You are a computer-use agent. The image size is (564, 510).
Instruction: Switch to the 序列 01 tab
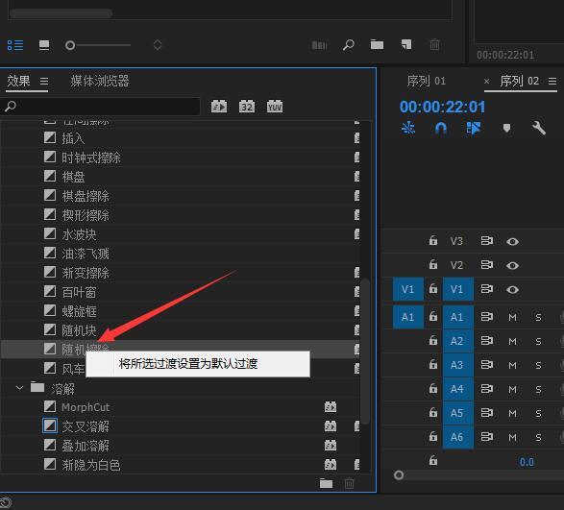427,81
